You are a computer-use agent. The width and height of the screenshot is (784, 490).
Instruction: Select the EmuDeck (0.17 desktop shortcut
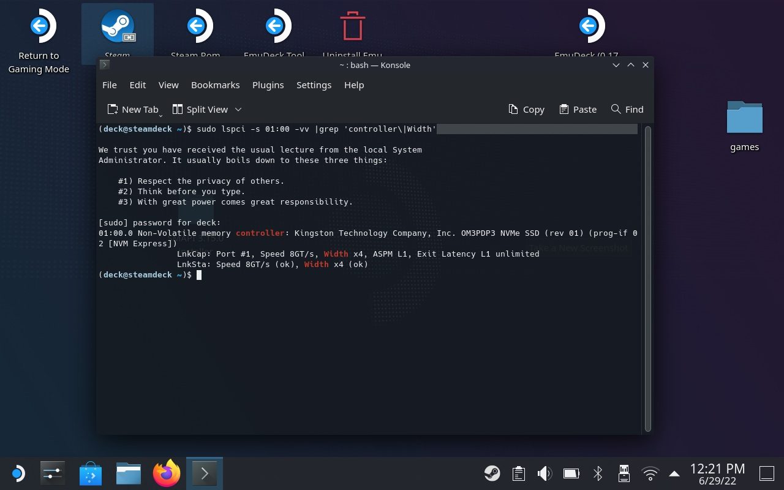pos(587,32)
